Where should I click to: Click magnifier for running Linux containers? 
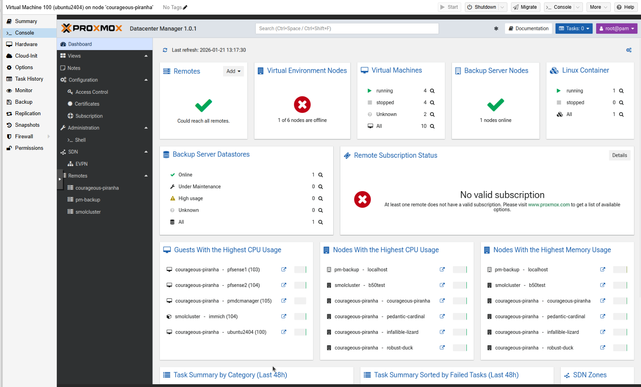(x=621, y=91)
